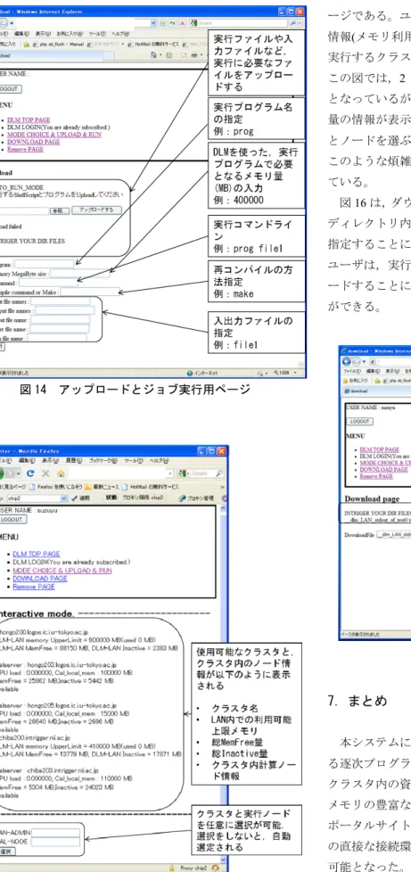Open Remove PAGE link in upload window
411x872 pixels.
[23, 149]
